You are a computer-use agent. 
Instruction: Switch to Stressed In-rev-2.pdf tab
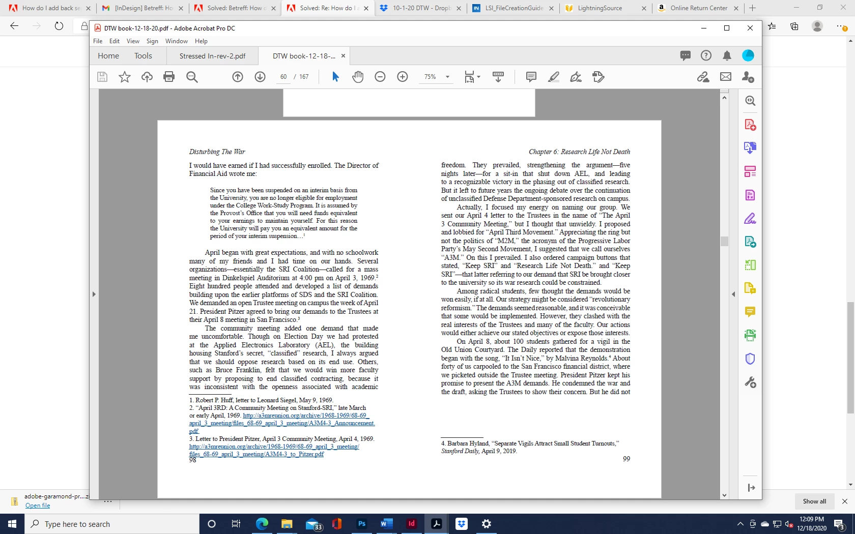[x=212, y=56]
